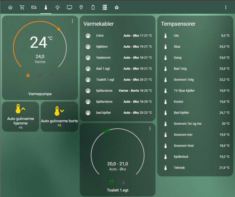Select dry mode on Varmepumpe
Viewport: 235px width, 197px height.
pos(52,75)
